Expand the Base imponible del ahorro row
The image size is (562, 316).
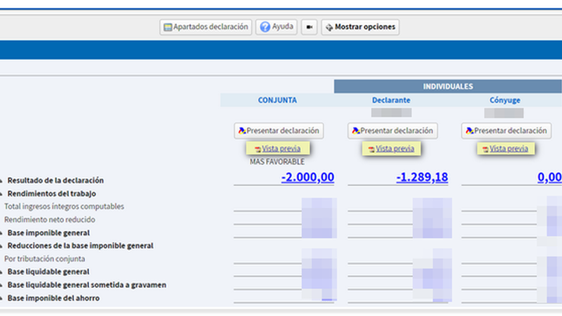(x=2, y=298)
